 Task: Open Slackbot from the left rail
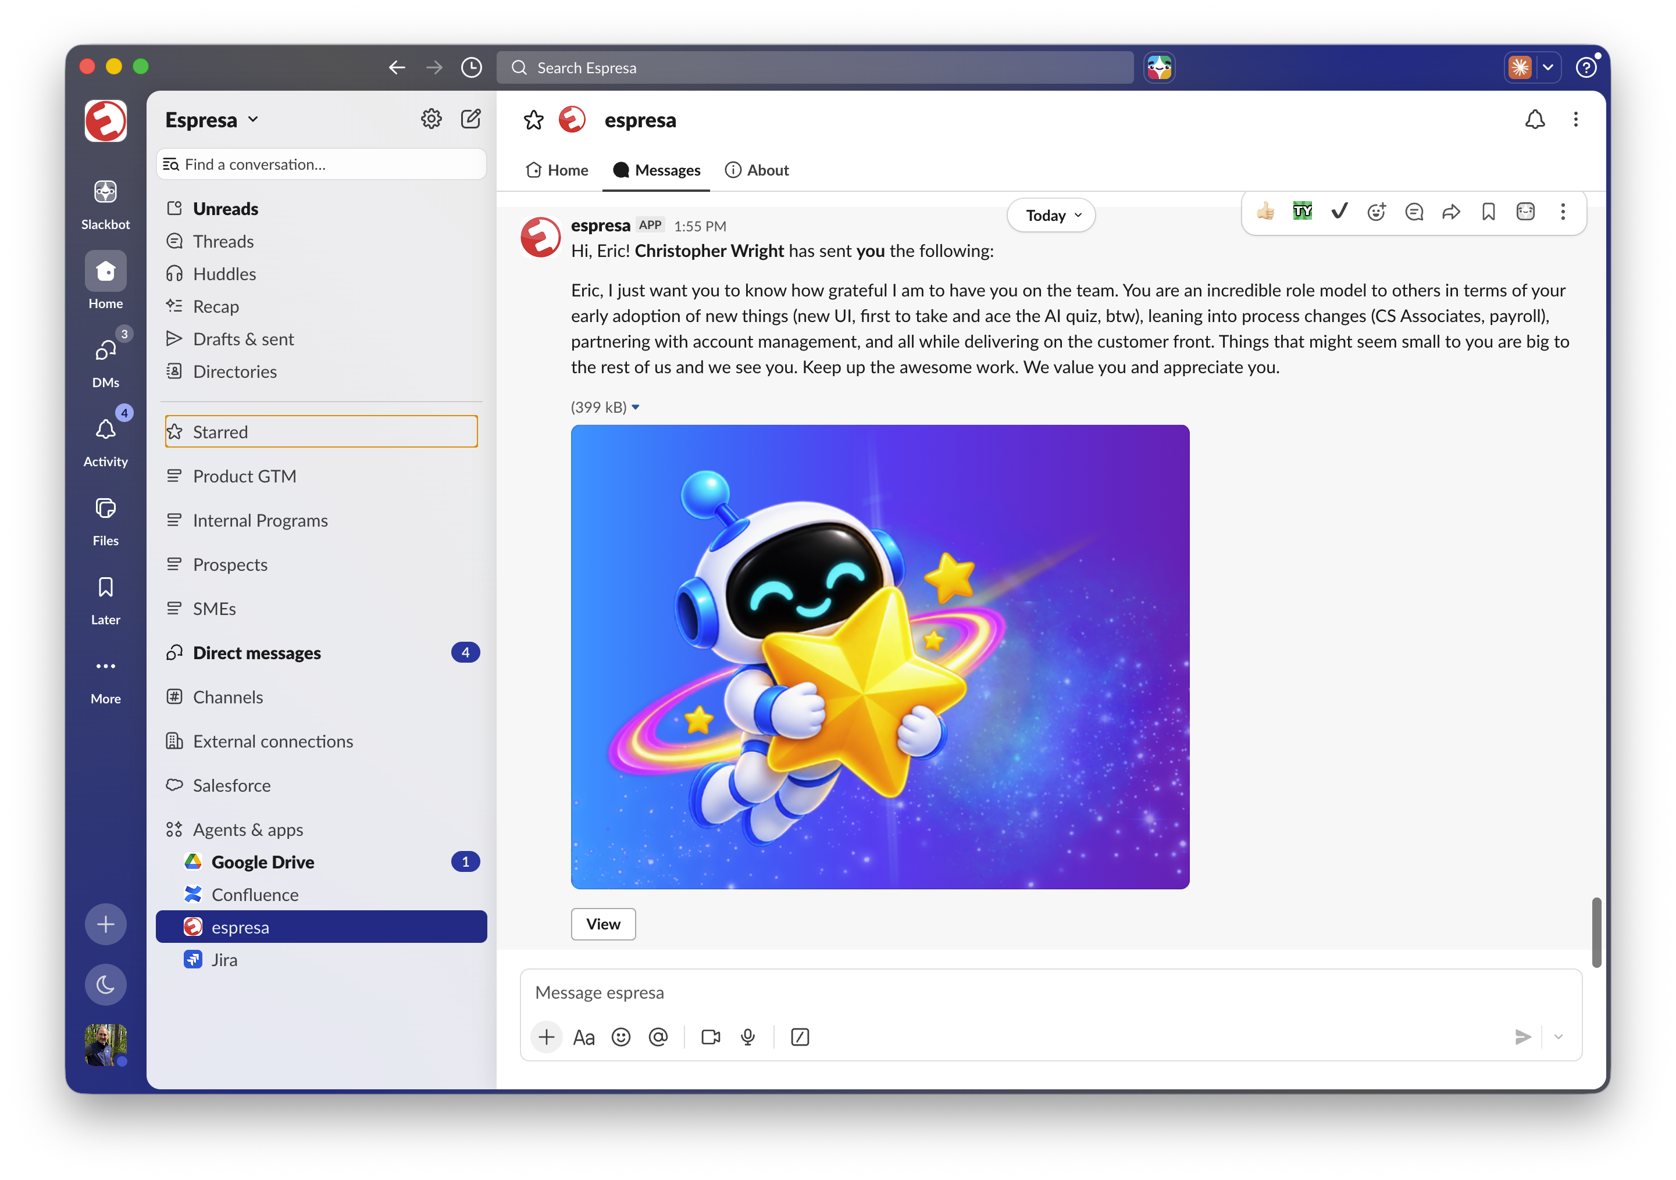105,203
